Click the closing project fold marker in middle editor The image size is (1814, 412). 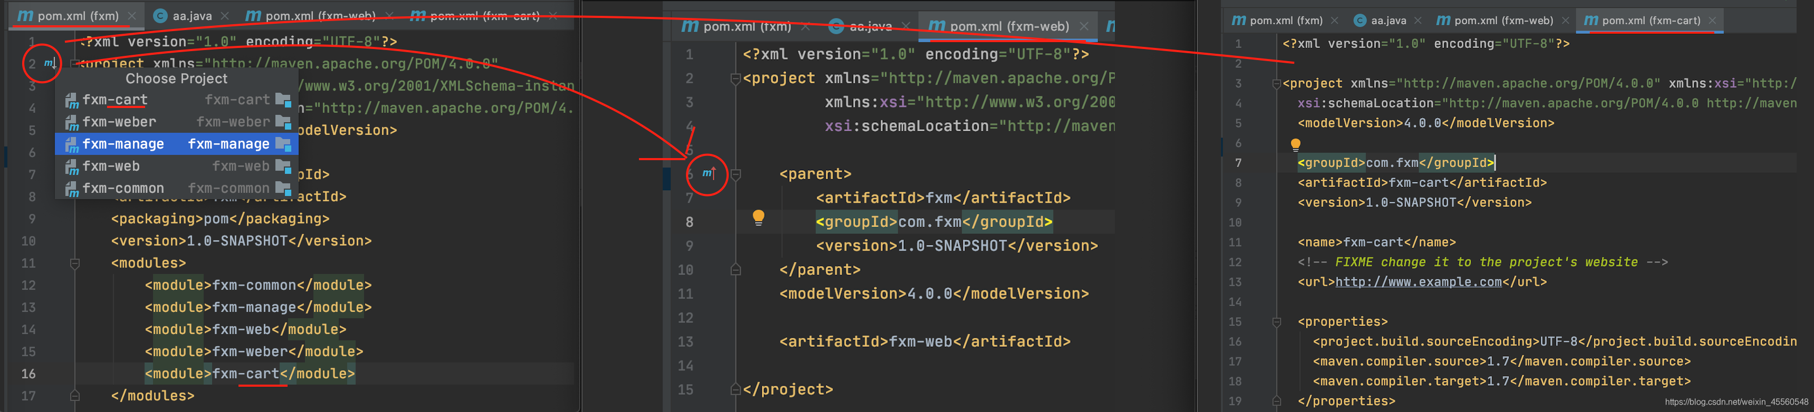(x=736, y=389)
